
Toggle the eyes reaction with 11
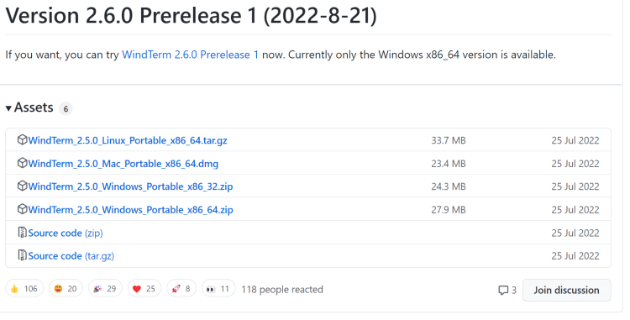pyautogui.click(x=218, y=289)
